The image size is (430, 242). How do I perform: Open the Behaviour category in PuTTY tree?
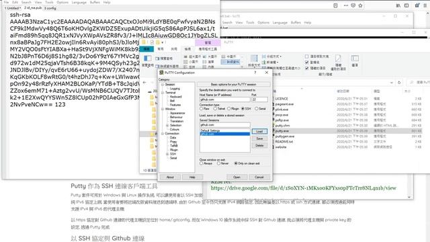[x=176, y=117]
